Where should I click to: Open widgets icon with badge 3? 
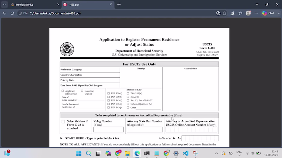7,153
